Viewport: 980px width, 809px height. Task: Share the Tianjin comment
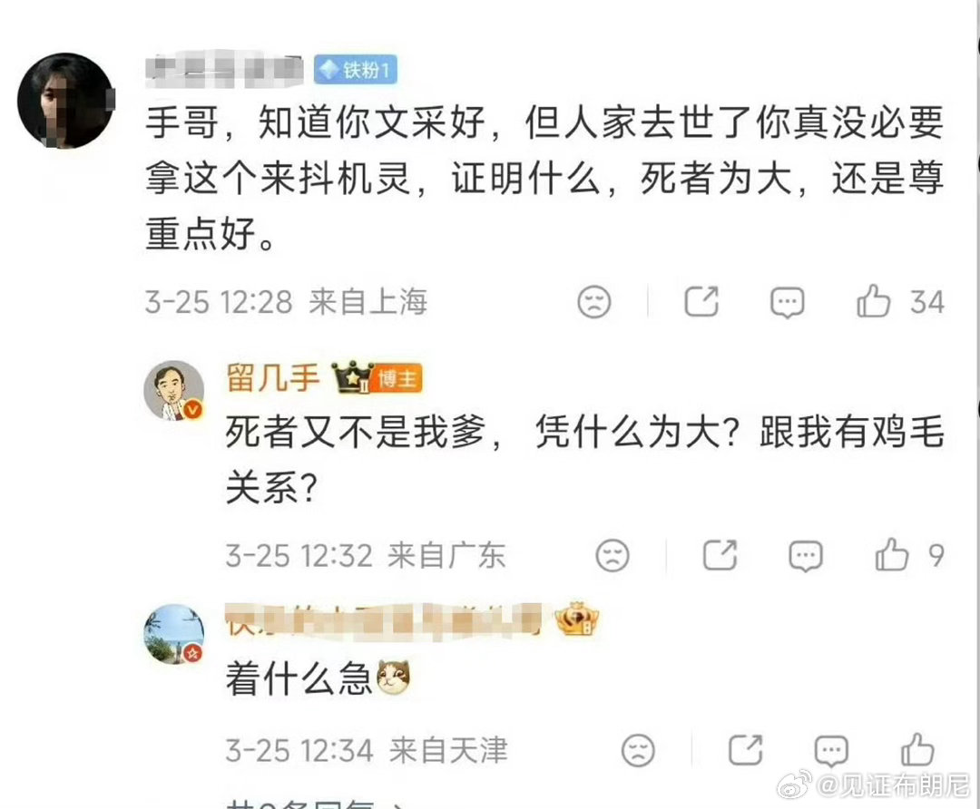[746, 750]
